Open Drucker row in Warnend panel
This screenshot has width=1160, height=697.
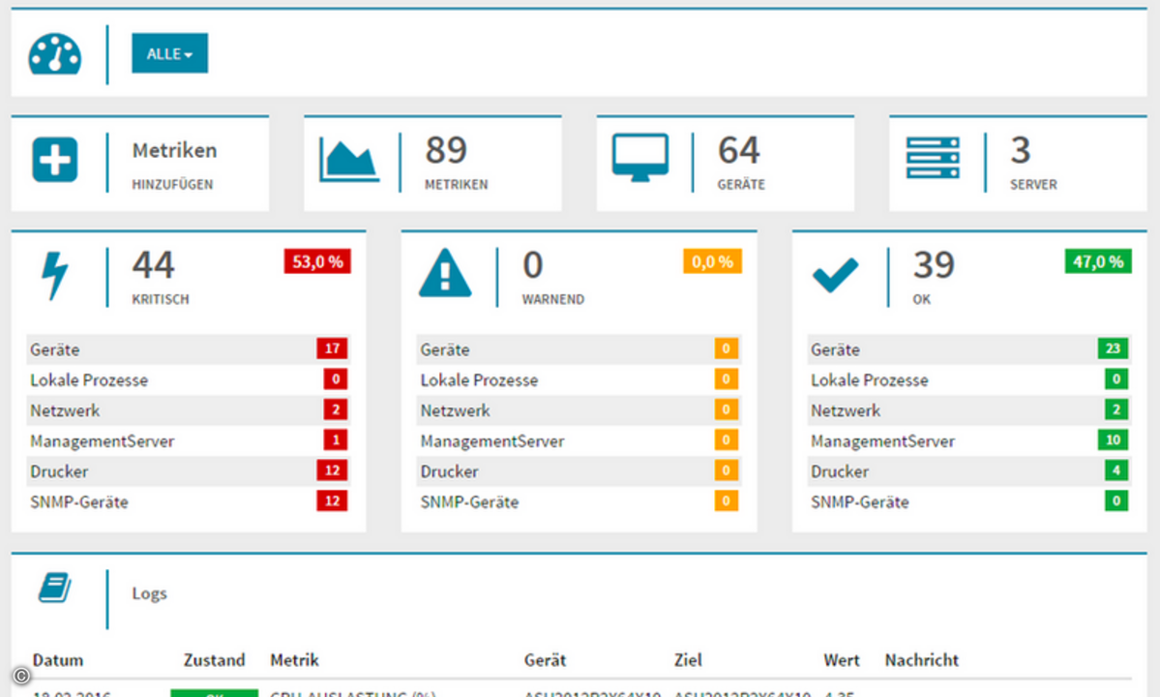coord(579,470)
